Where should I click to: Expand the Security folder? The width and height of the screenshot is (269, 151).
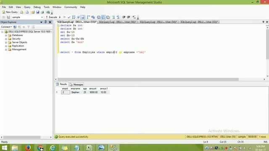point(6,39)
